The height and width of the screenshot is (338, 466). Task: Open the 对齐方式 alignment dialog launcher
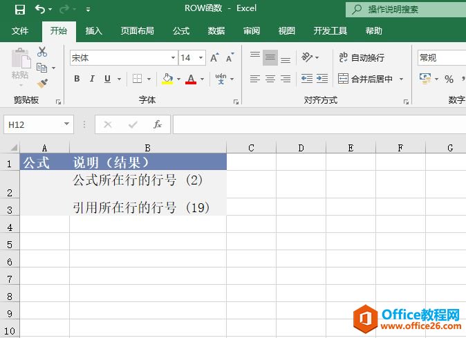406,102
